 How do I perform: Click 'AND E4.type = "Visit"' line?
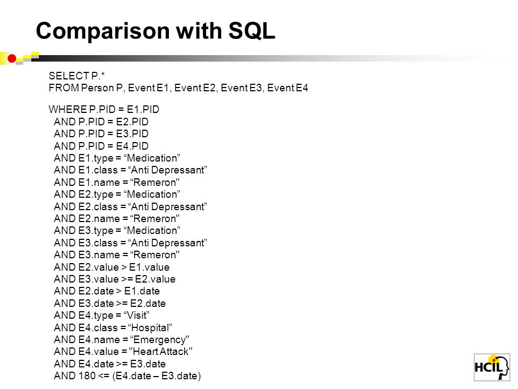102,315
